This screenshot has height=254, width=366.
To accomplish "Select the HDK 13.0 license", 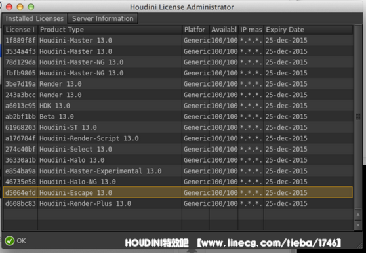I will pyautogui.click(x=178, y=106).
